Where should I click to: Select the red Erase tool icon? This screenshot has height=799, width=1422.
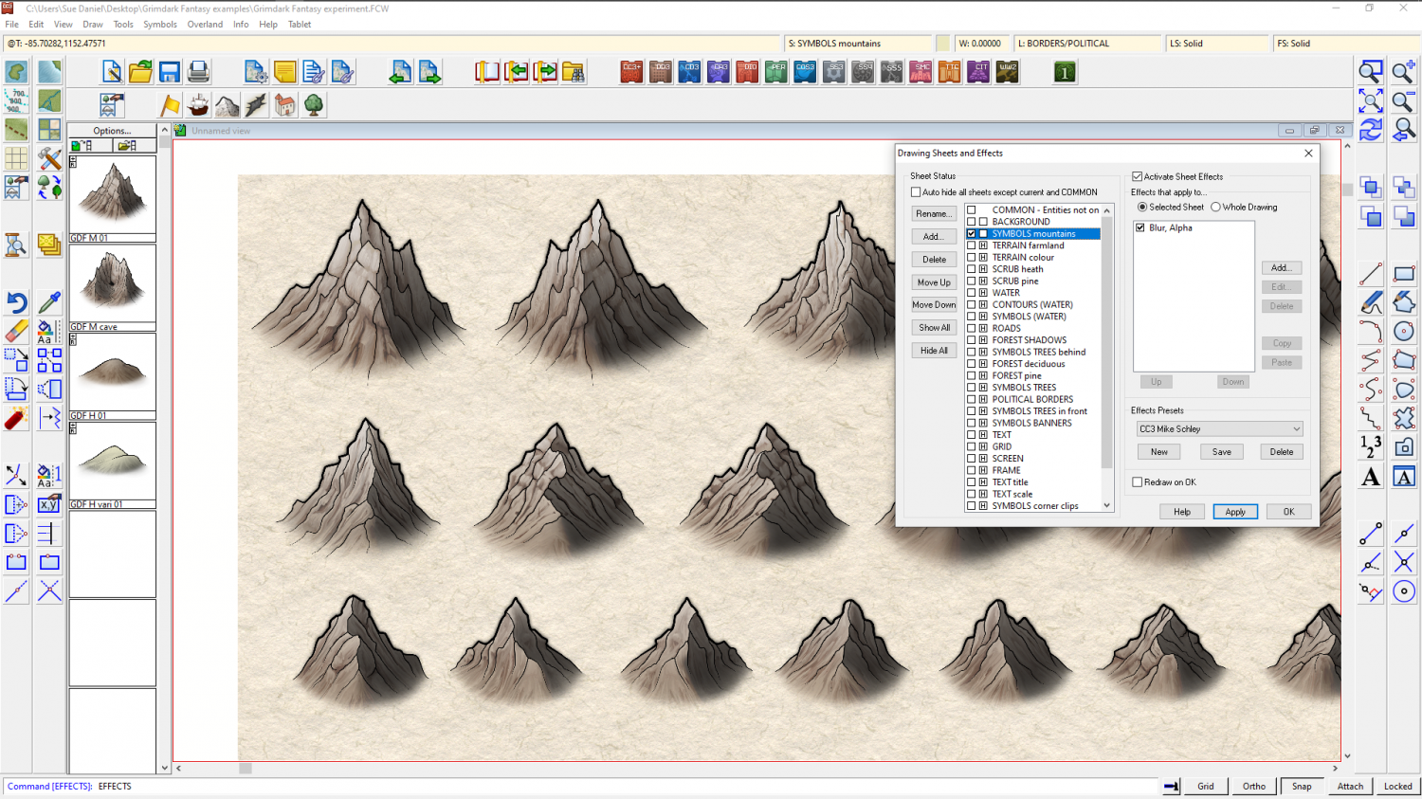click(x=16, y=332)
